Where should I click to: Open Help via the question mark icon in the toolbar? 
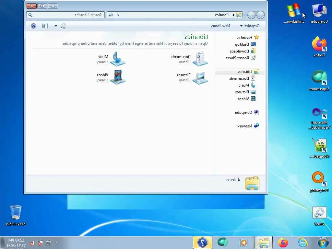coord(33,26)
